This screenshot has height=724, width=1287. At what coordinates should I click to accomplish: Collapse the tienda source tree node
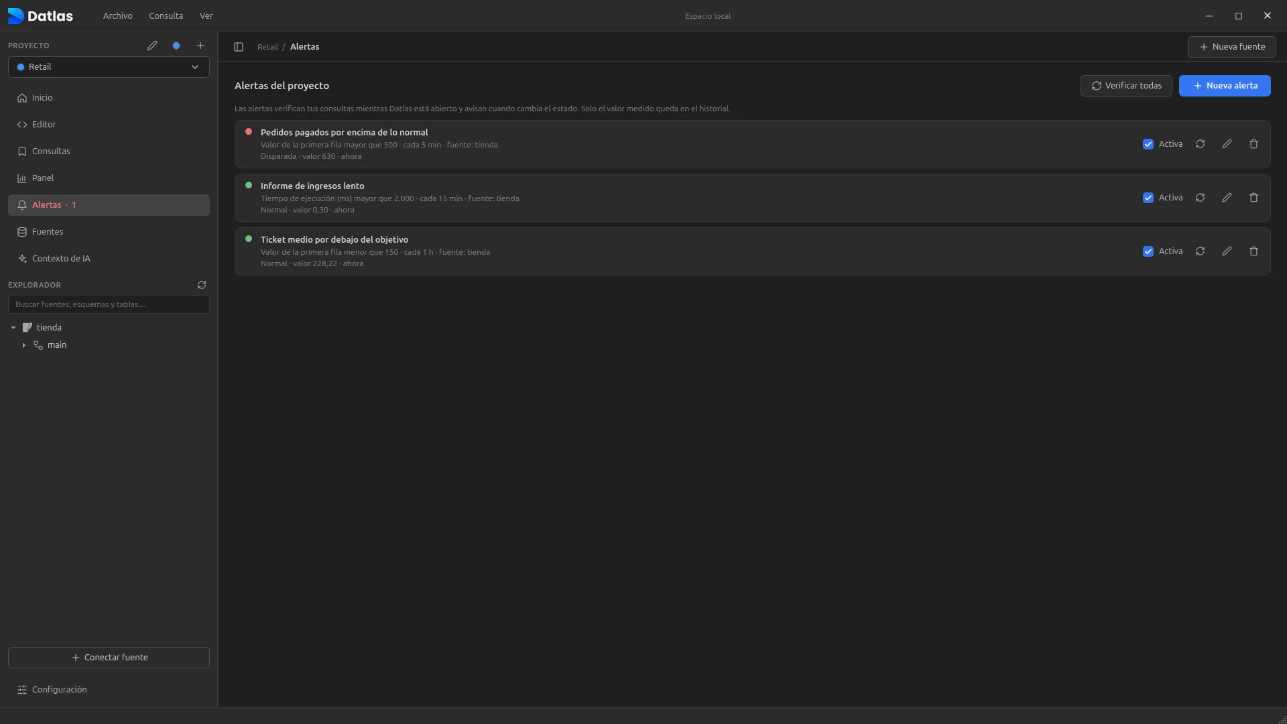tap(13, 328)
